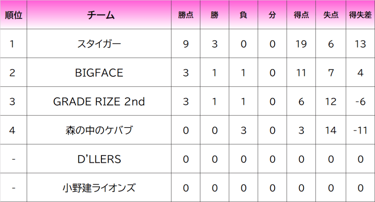Select the GRADE RIZE 2nd team cell
The height and width of the screenshot is (202, 375).
(99, 101)
